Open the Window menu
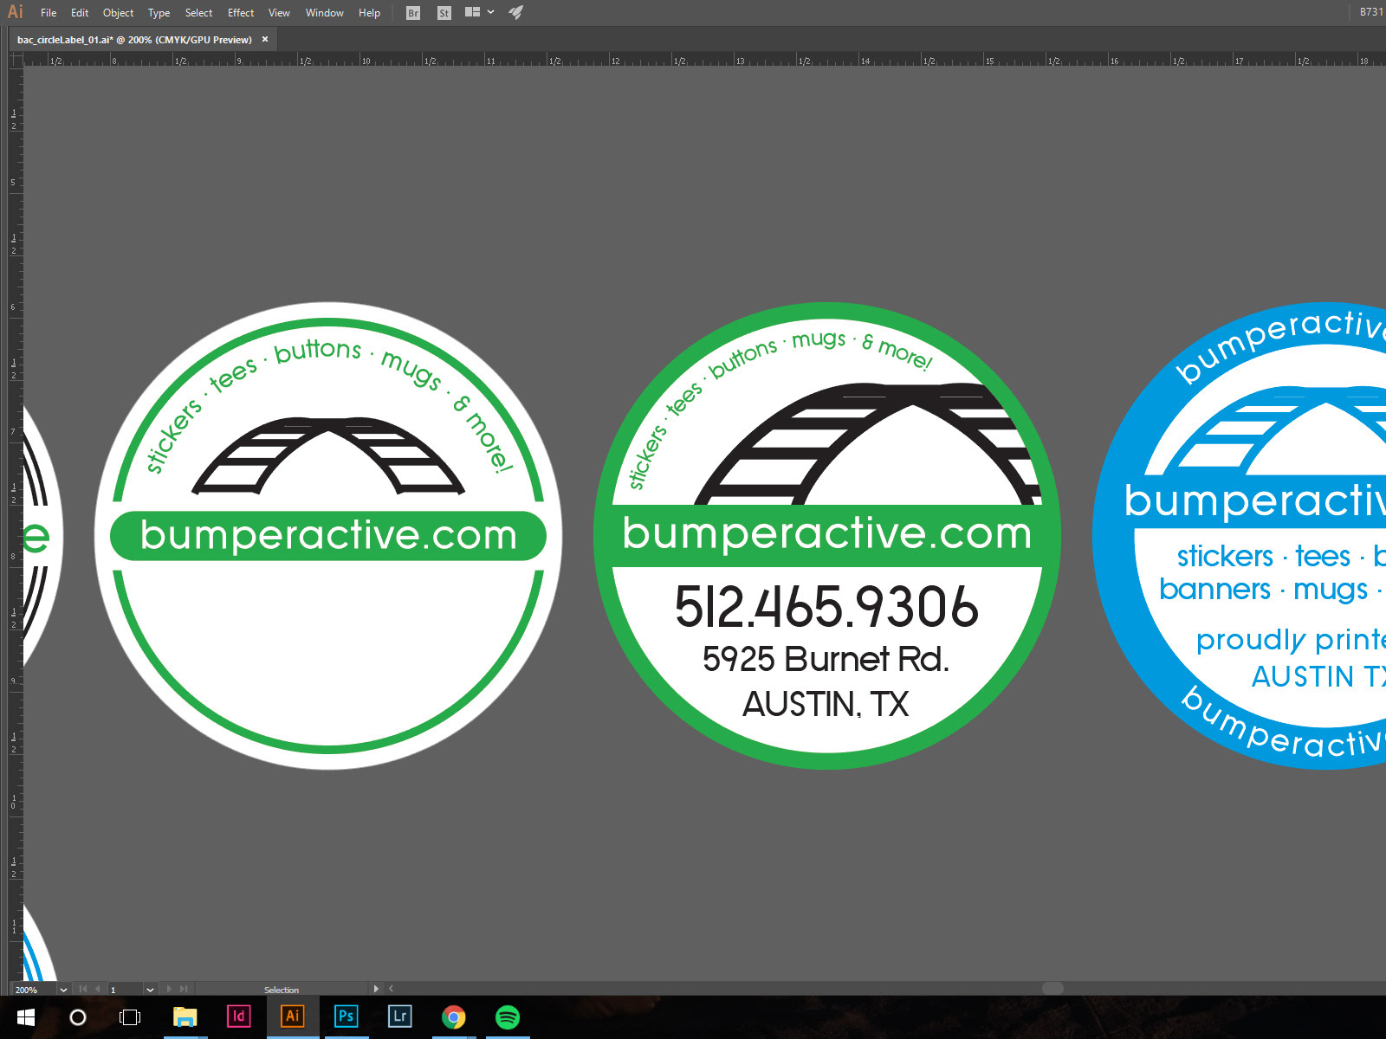The image size is (1386, 1039). (324, 13)
